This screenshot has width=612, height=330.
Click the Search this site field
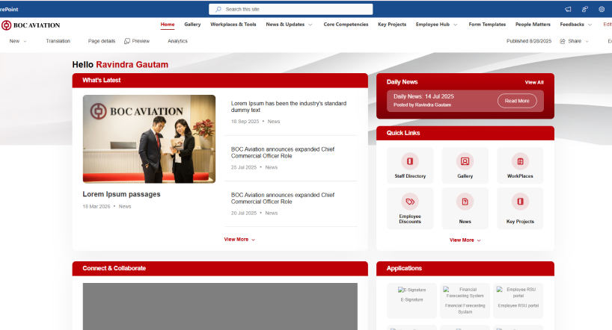[x=290, y=9]
